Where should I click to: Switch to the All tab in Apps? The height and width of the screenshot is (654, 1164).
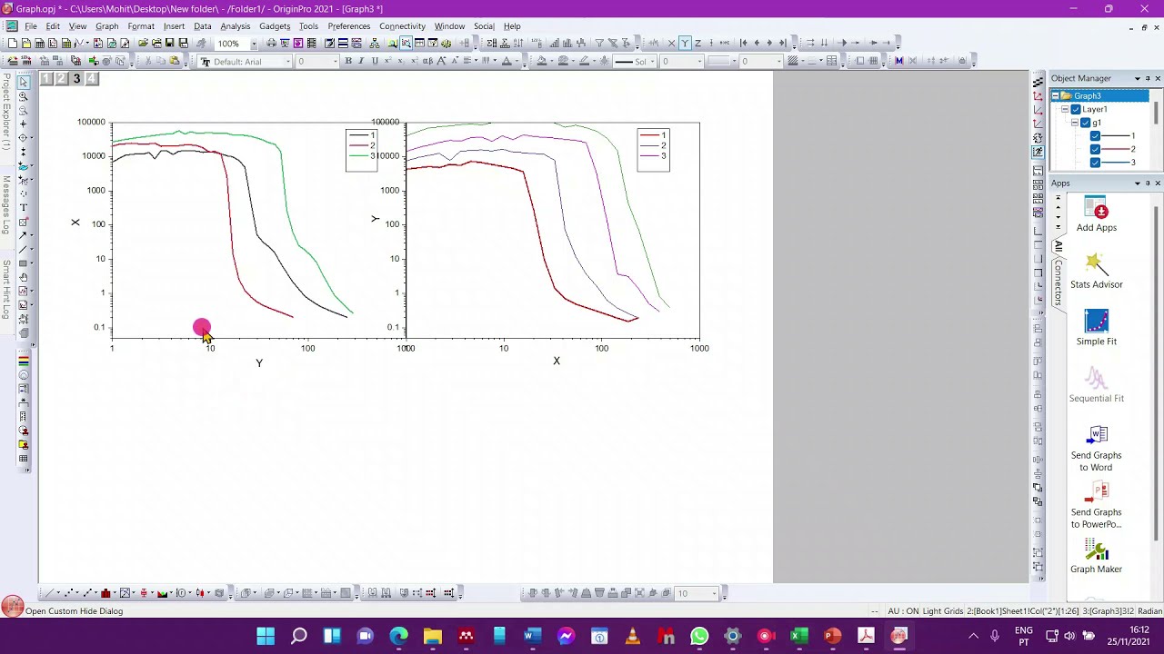pyautogui.click(x=1059, y=246)
